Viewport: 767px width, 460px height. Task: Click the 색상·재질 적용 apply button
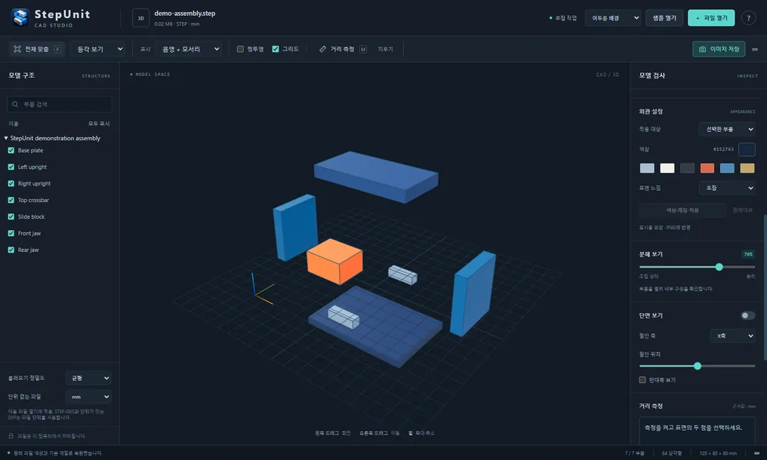coord(682,210)
